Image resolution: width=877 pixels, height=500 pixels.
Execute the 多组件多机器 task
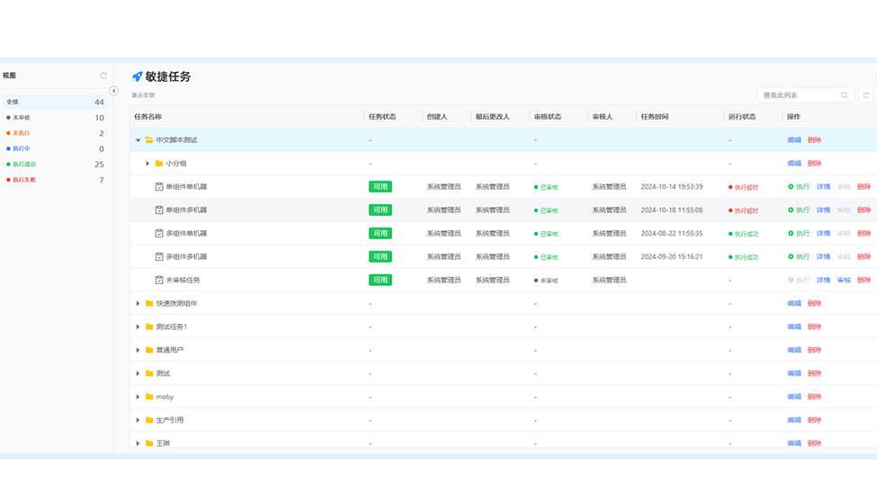pyautogui.click(x=799, y=256)
